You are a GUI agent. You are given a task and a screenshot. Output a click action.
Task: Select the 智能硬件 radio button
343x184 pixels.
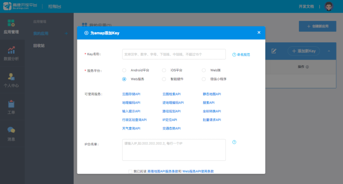click(164, 79)
